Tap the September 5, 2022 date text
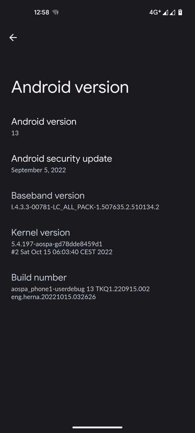195x433 pixels. 39,170
